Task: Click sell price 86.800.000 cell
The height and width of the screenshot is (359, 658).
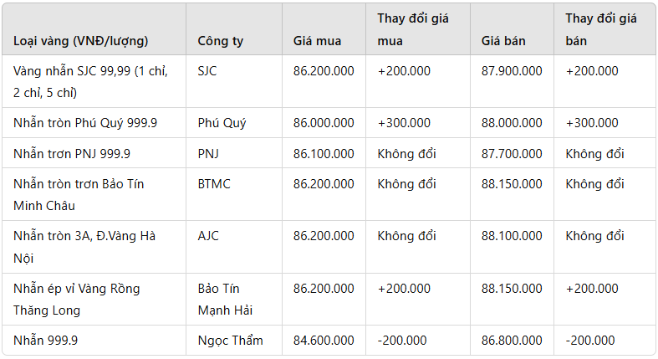Action: (x=512, y=341)
